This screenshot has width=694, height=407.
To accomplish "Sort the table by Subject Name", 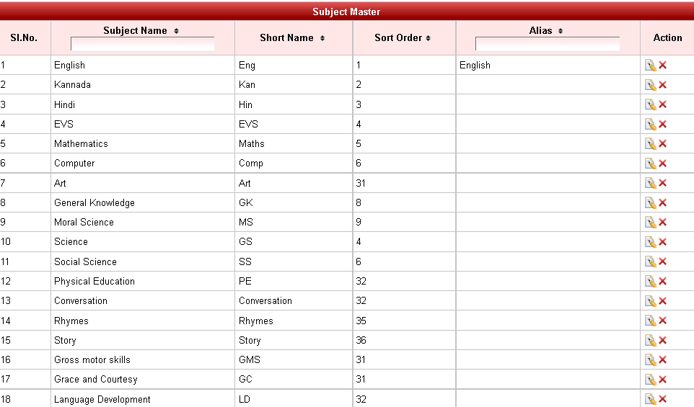I will pyautogui.click(x=177, y=31).
